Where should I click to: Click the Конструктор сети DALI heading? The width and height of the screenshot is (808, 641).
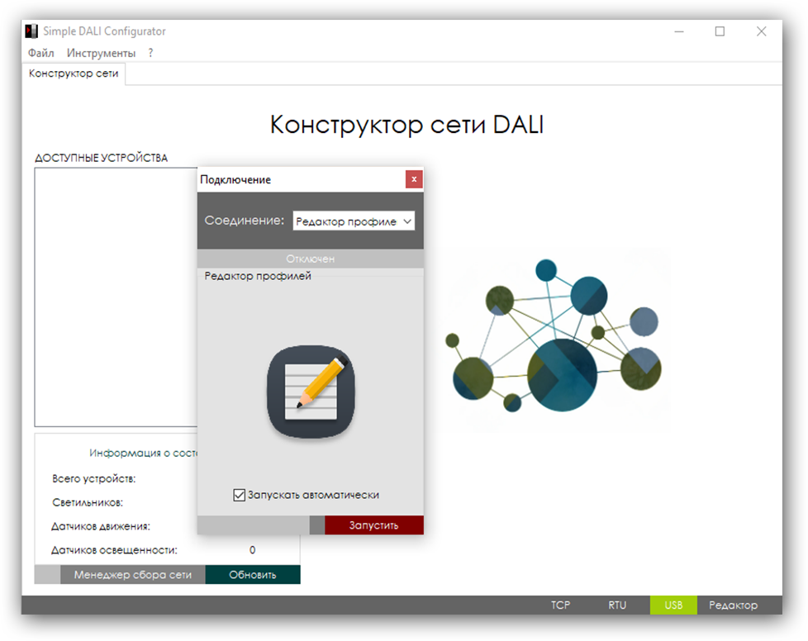click(406, 125)
